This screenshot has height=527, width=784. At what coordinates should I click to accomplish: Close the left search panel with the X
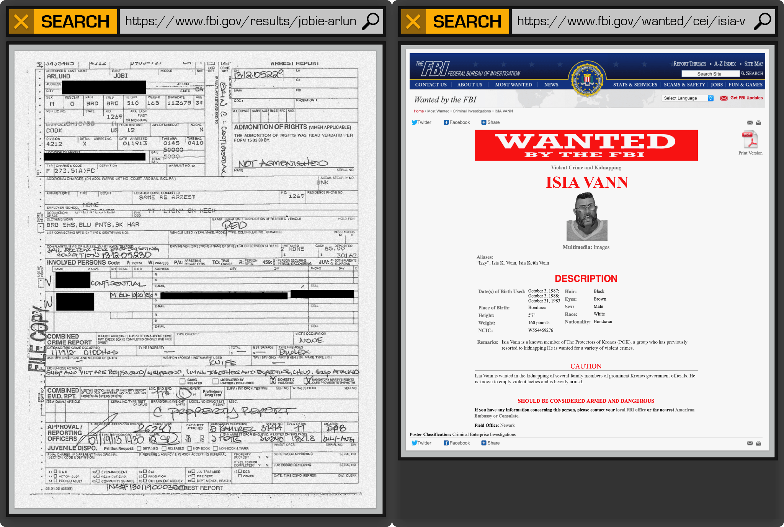(21, 21)
